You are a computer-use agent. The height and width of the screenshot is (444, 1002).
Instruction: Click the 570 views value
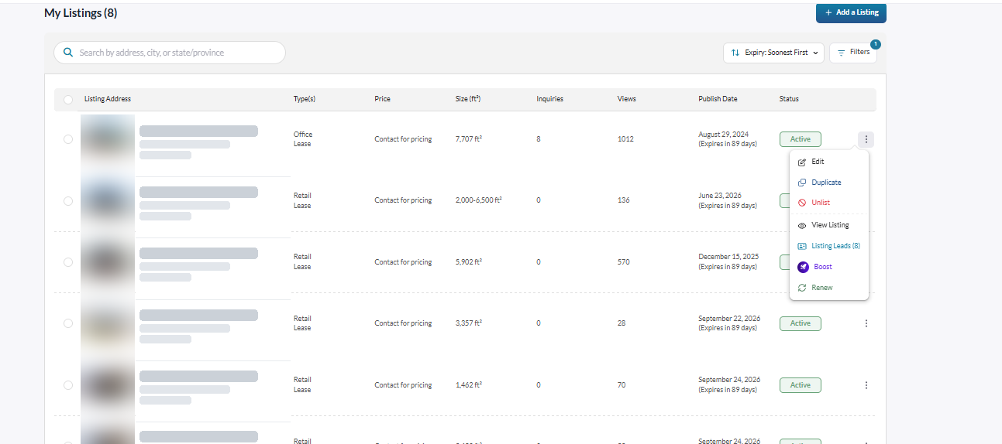pos(624,262)
